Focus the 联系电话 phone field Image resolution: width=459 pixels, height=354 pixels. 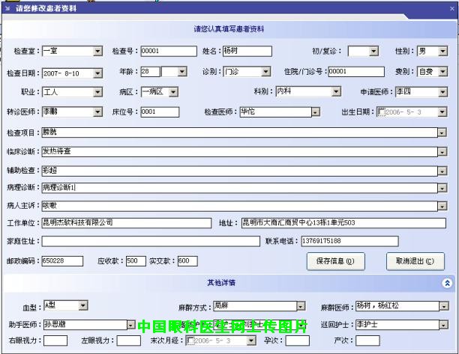point(349,241)
